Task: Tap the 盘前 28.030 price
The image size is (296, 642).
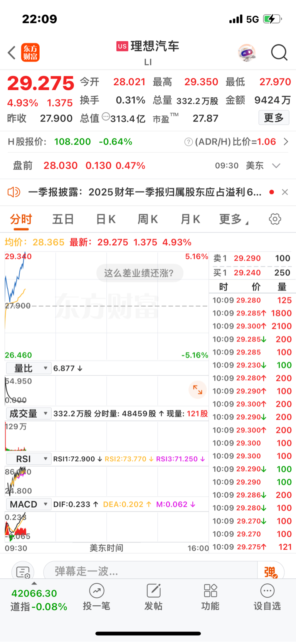Action: coord(61,166)
